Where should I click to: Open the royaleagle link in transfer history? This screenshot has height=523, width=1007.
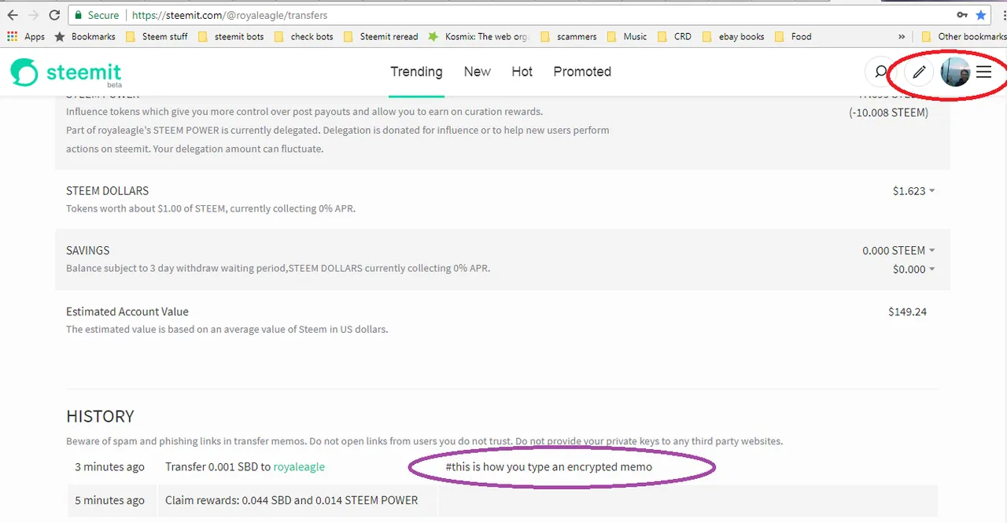point(299,467)
